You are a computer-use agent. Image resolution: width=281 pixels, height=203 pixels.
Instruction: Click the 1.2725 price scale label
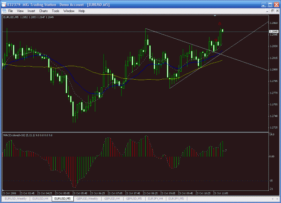tap(274, 128)
